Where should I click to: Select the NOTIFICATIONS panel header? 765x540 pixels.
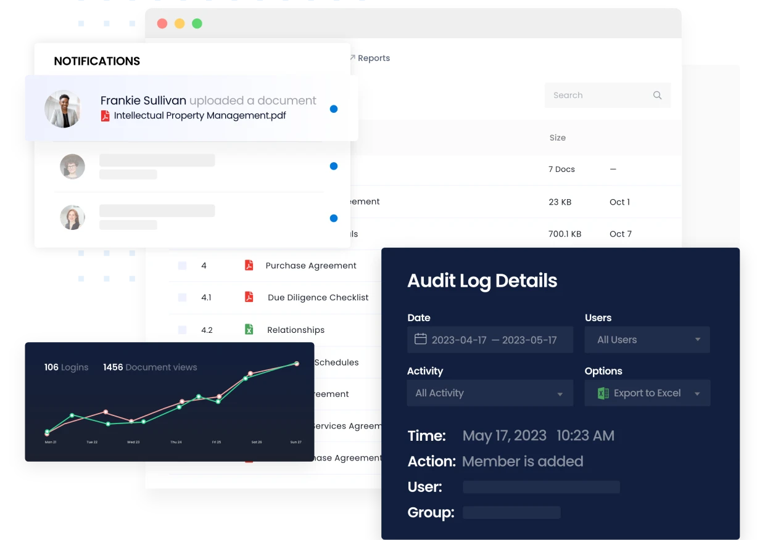pyautogui.click(x=97, y=60)
